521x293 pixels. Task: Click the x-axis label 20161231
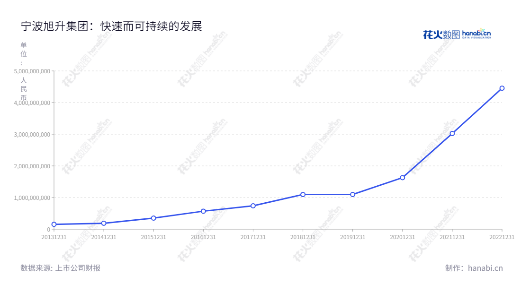coord(203,237)
